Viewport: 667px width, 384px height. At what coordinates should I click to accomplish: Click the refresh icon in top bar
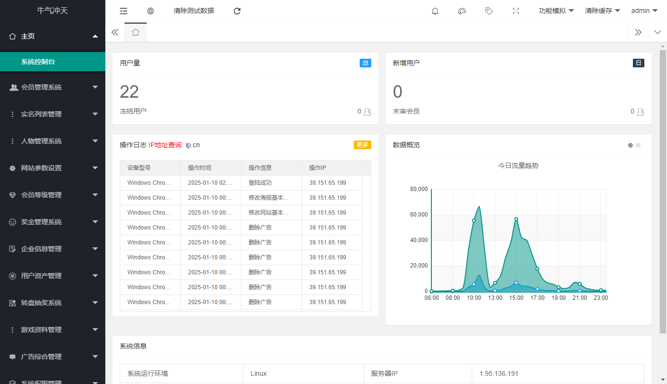pos(237,11)
